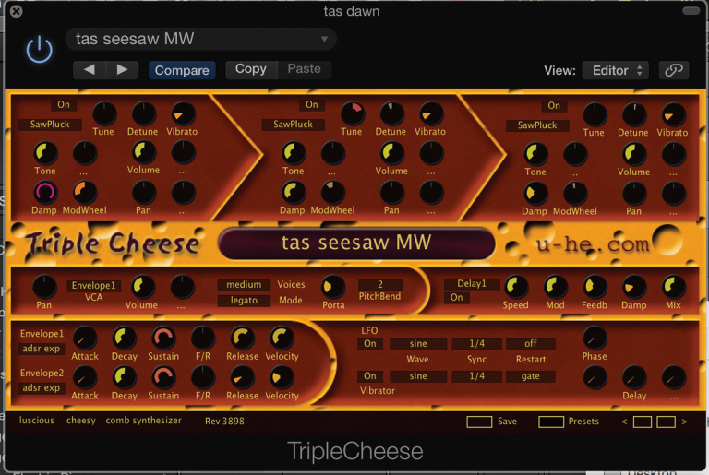Click the delay Speed knob
Screen dimensions: 709x475
(x=516, y=287)
